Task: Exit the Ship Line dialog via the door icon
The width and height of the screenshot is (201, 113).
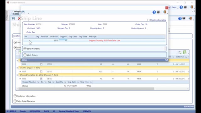Action: 164,12
